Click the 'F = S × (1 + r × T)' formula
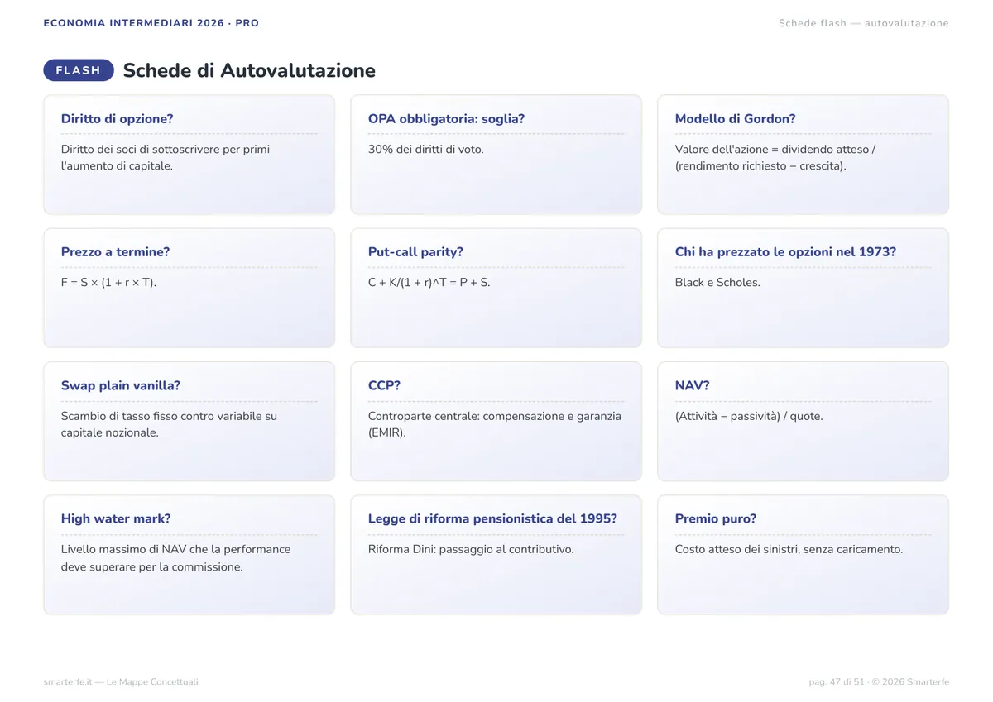This screenshot has height=702, width=993. (108, 282)
